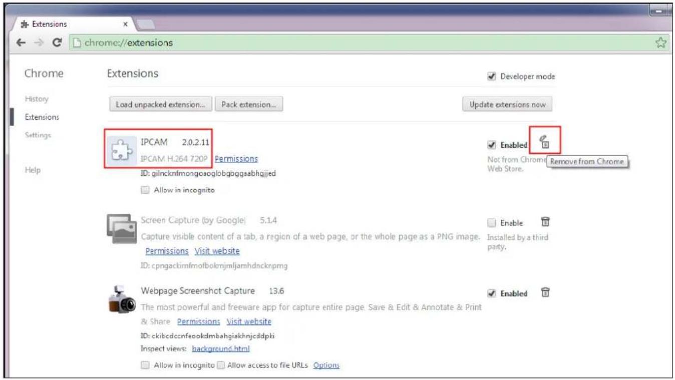Click 'Installed by a third party' text
Screen dimensions: 675x380
point(517,242)
